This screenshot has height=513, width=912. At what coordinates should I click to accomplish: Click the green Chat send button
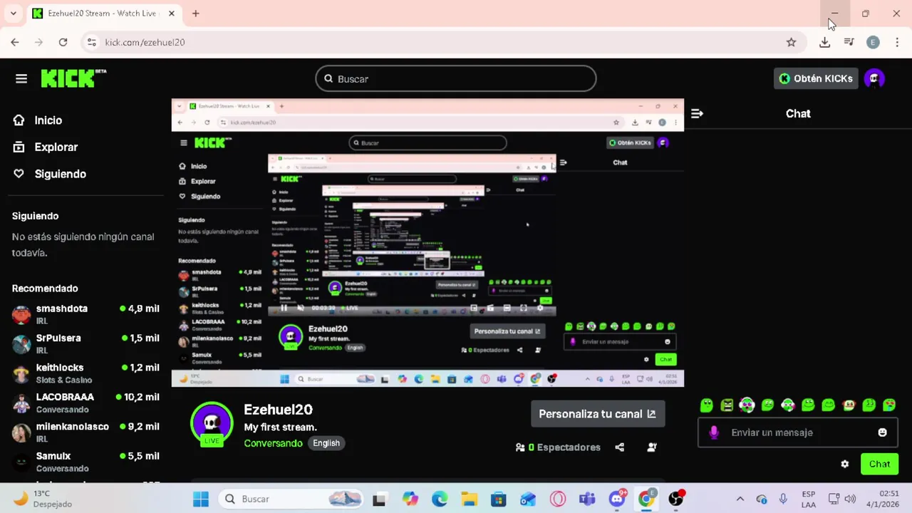[x=879, y=464]
